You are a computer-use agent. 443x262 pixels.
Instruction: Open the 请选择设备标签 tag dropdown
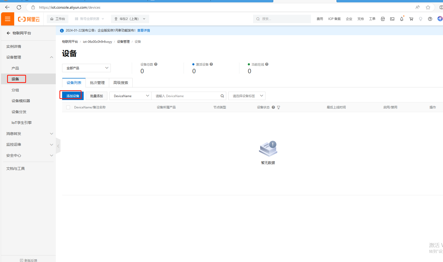247,96
